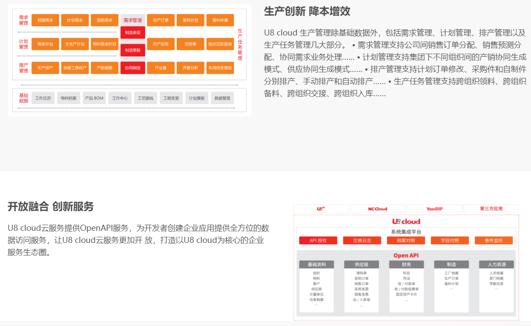Click the 车间任务管理 box
Screen dimensions: 531x326
pyautogui.click(x=220, y=68)
